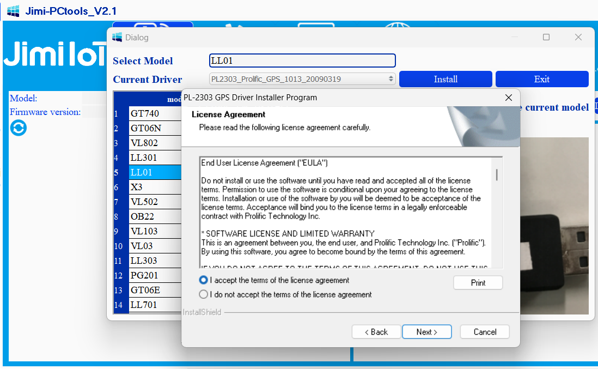Cancel the PL-2303 driver installer
This screenshot has height=369, width=598.
click(485, 332)
